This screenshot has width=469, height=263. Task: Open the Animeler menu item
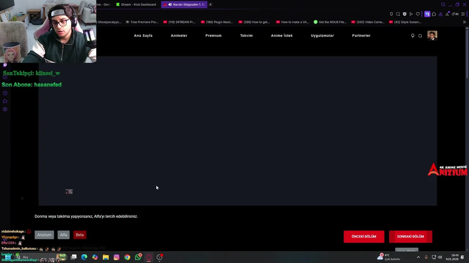179,35
